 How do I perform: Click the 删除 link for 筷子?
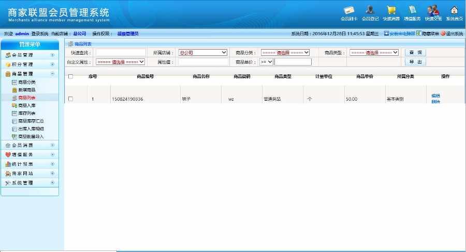(x=435, y=101)
